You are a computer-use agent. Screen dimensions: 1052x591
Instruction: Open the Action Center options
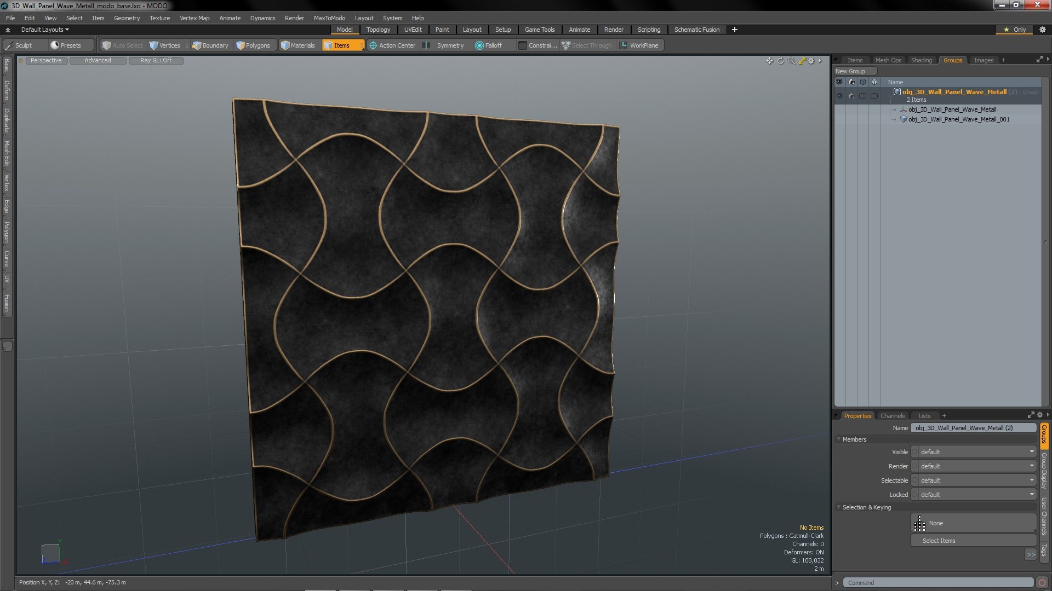pos(392,45)
